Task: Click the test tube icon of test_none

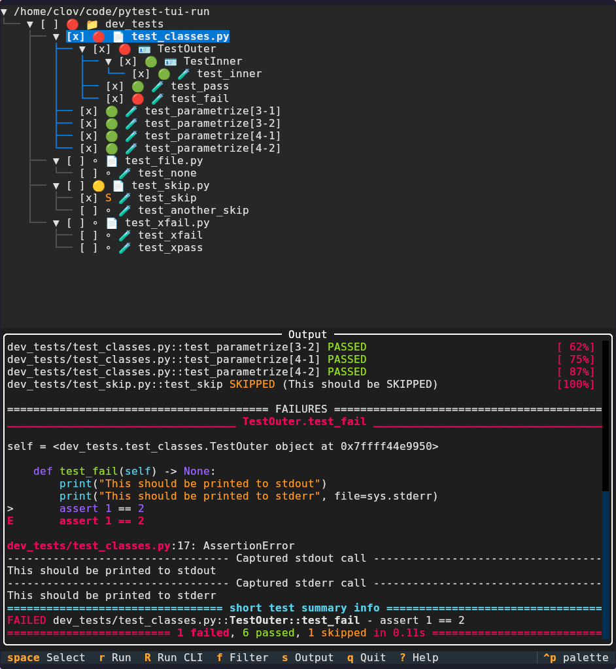Action: click(124, 173)
